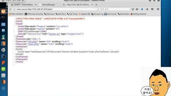
Task: Open the multicolor circle icon in dock
Action: pyautogui.click(x=3, y=50)
